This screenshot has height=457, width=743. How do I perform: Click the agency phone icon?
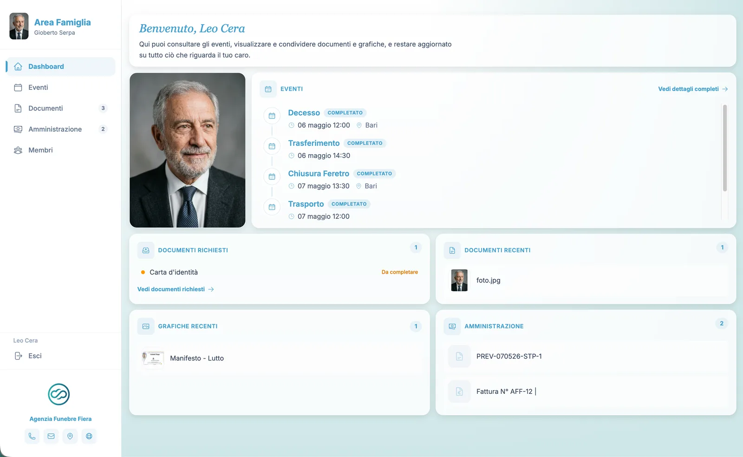click(x=32, y=436)
